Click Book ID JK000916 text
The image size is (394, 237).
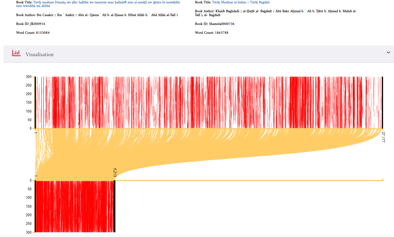point(30,24)
